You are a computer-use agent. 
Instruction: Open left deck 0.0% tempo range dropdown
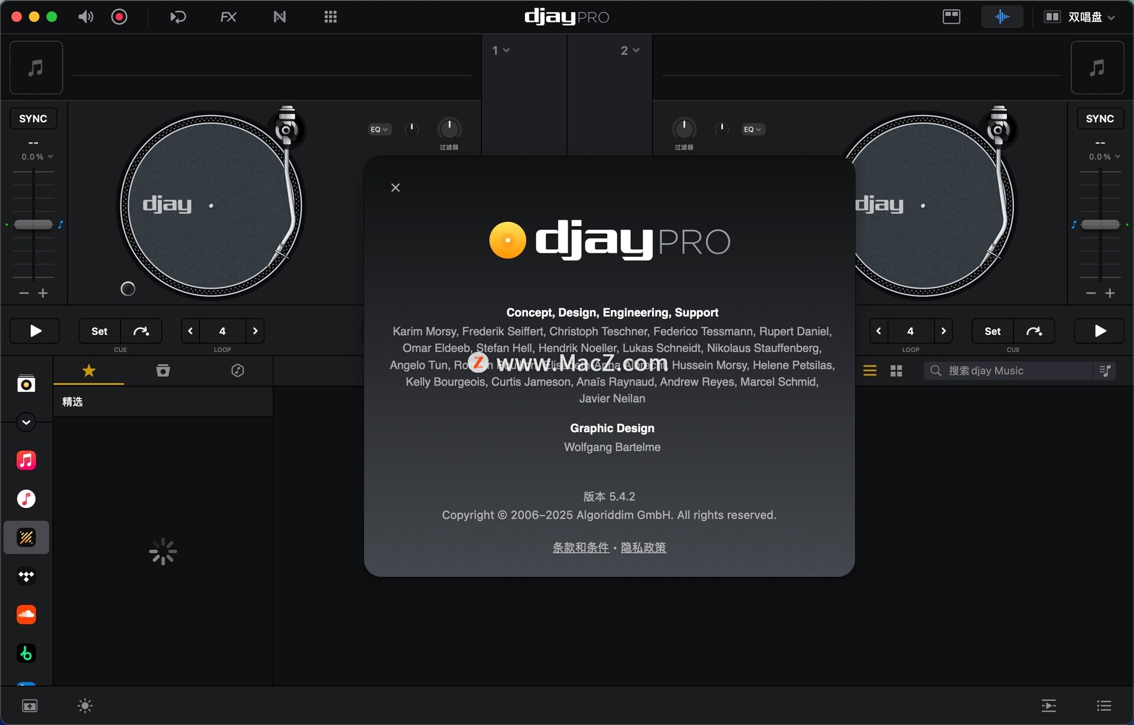click(x=37, y=156)
